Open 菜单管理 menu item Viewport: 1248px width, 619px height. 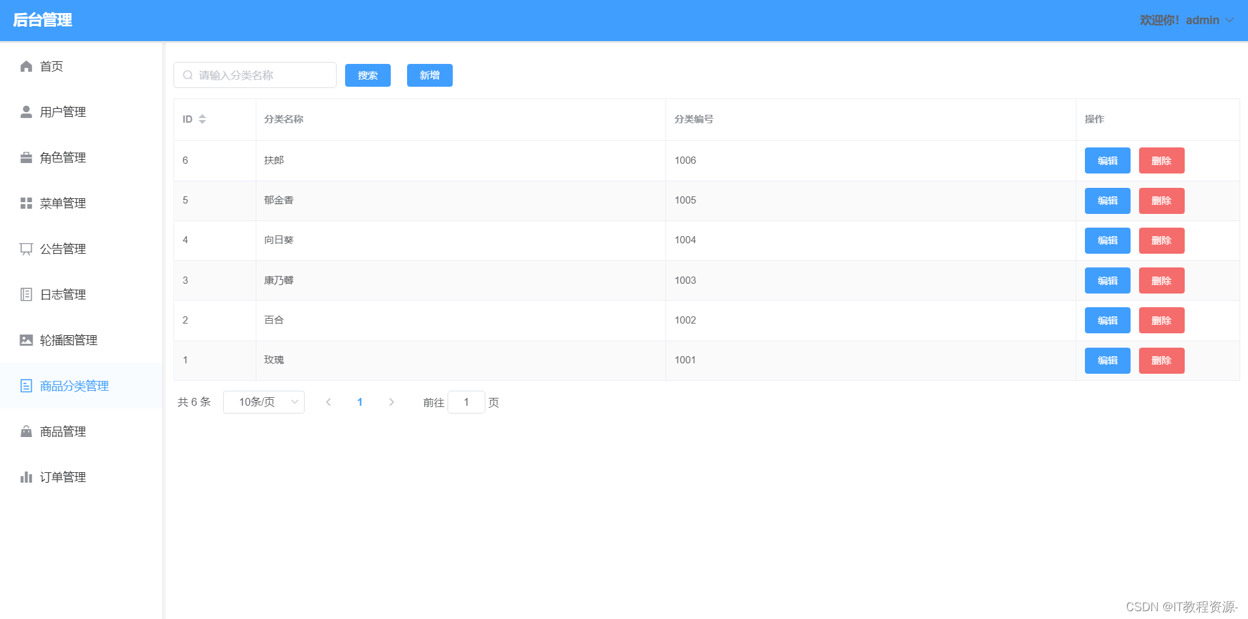pos(81,203)
